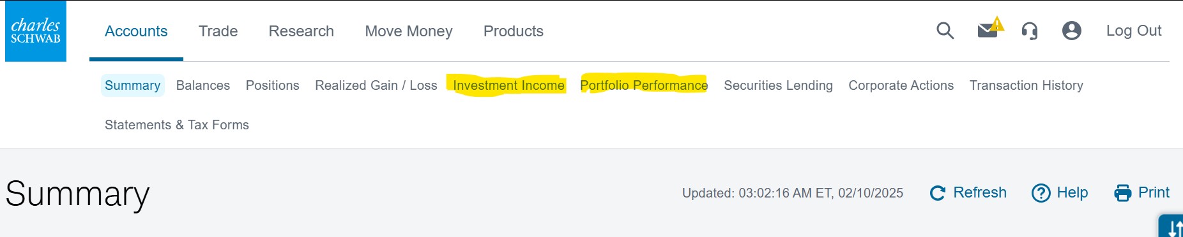The image size is (1183, 237).
Task: Open the profile user icon
Action: click(1071, 31)
